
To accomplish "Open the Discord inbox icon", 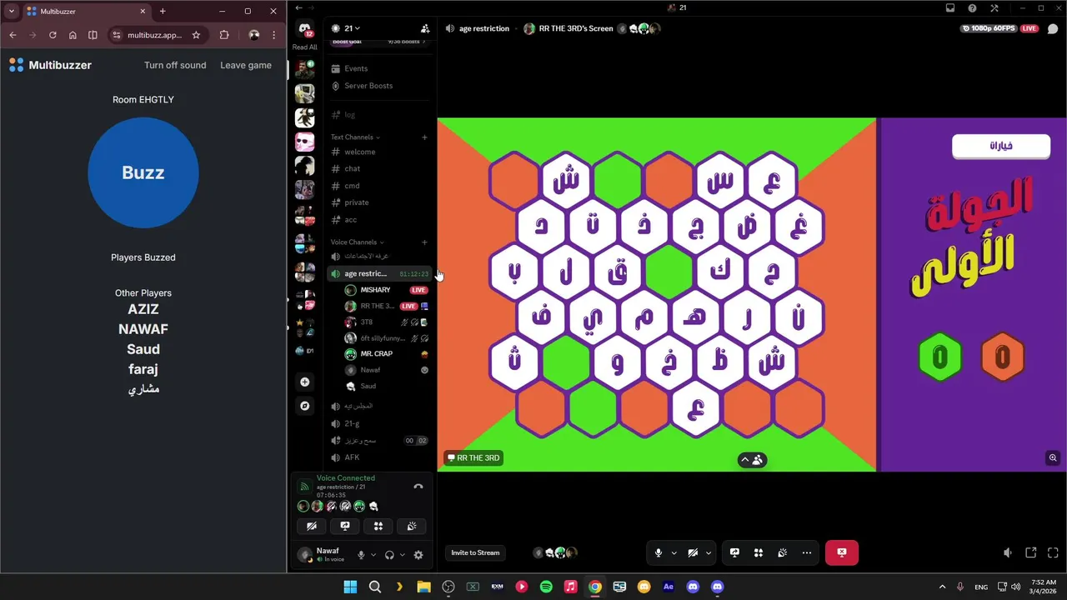I will (949, 8).
